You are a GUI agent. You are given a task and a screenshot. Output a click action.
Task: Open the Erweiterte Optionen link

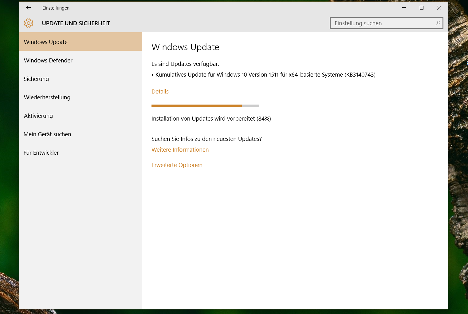click(x=177, y=165)
